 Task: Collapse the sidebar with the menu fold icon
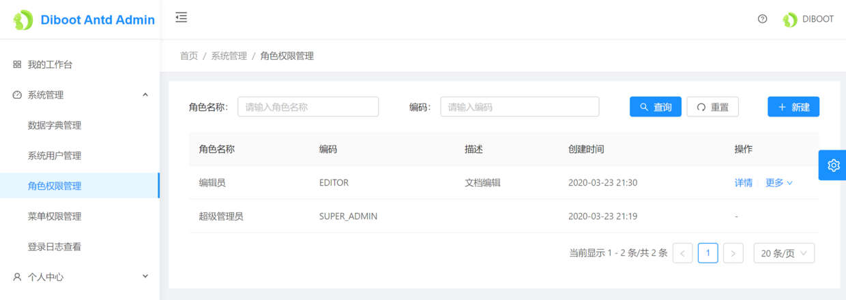point(181,18)
